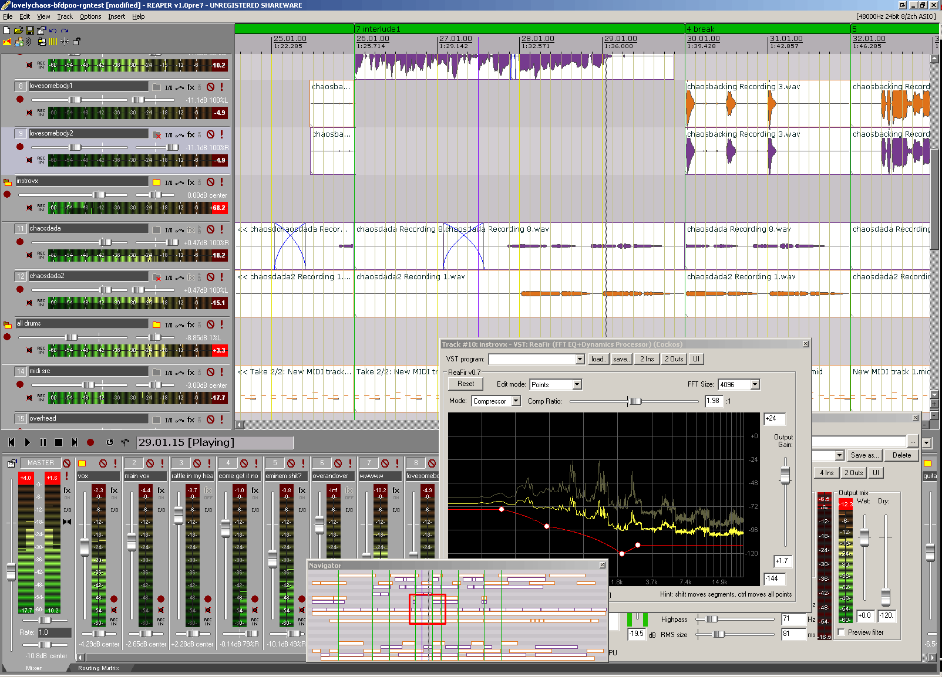Click the undo arrow in the toolbar
Screen dimensions: 942x677
click(x=53, y=31)
